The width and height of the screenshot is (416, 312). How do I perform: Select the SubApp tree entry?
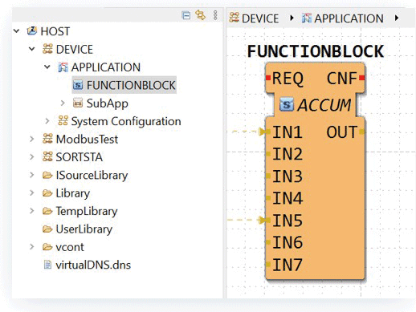(x=108, y=103)
